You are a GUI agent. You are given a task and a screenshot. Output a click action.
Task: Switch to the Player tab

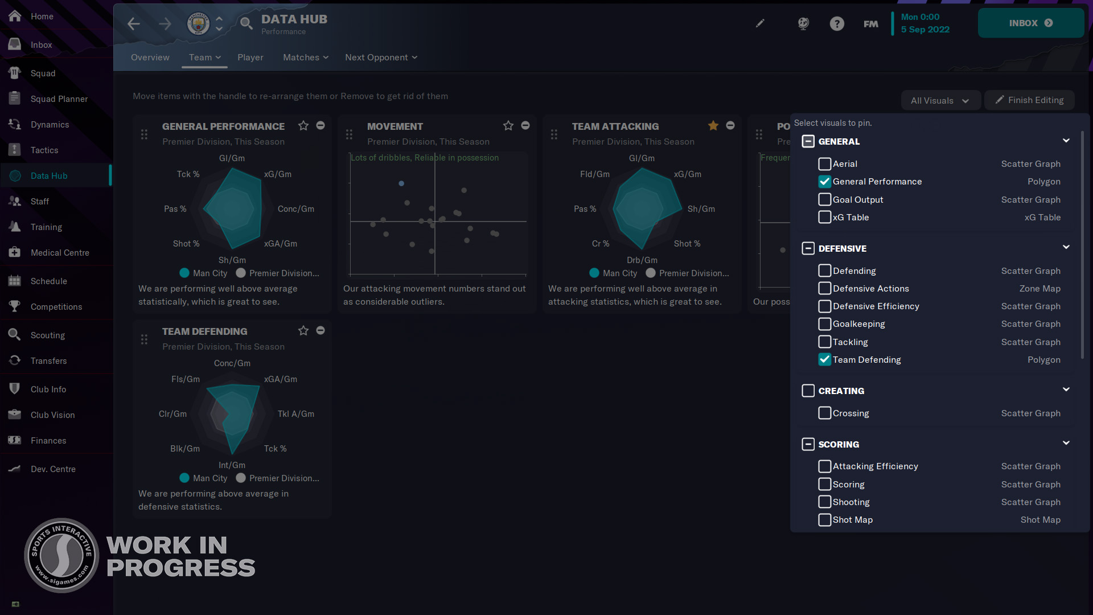(x=250, y=57)
